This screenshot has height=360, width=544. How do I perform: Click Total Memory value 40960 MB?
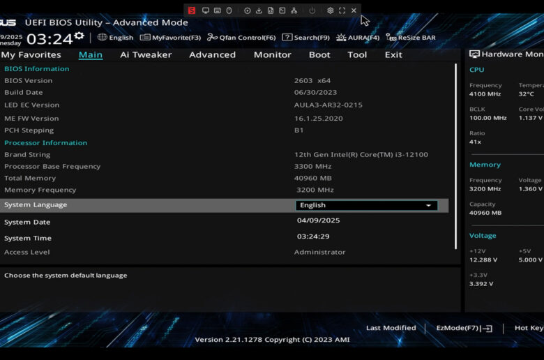313,178
